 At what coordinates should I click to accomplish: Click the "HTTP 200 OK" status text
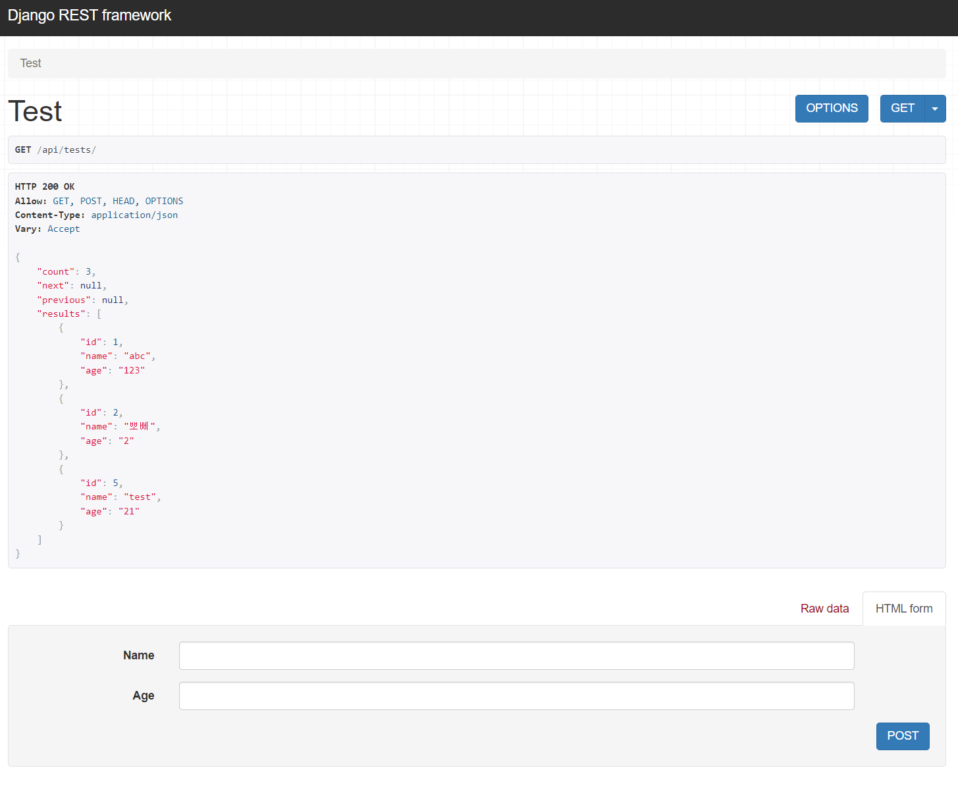45,187
